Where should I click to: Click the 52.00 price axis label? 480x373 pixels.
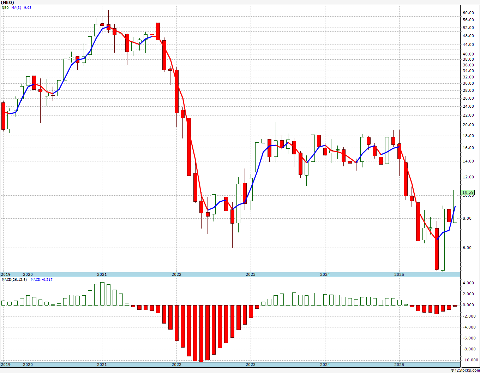(468, 28)
